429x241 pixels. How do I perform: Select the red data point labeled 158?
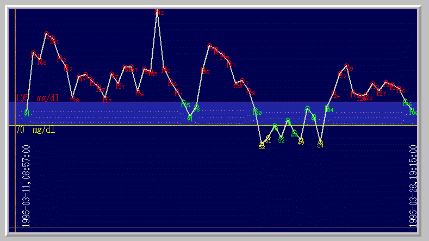pos(203,69)
